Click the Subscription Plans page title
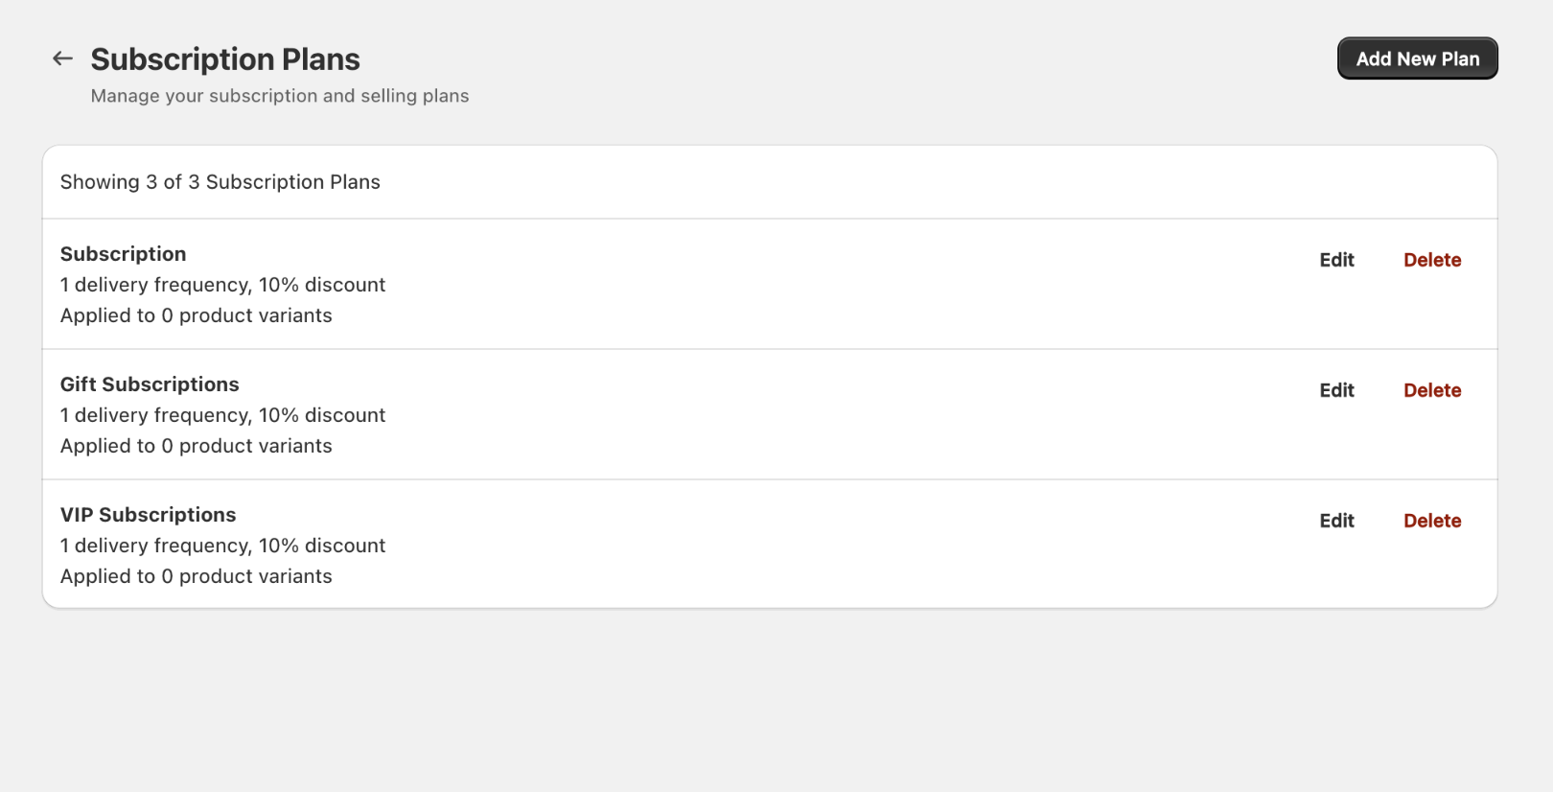 click(x=224, y=58)
